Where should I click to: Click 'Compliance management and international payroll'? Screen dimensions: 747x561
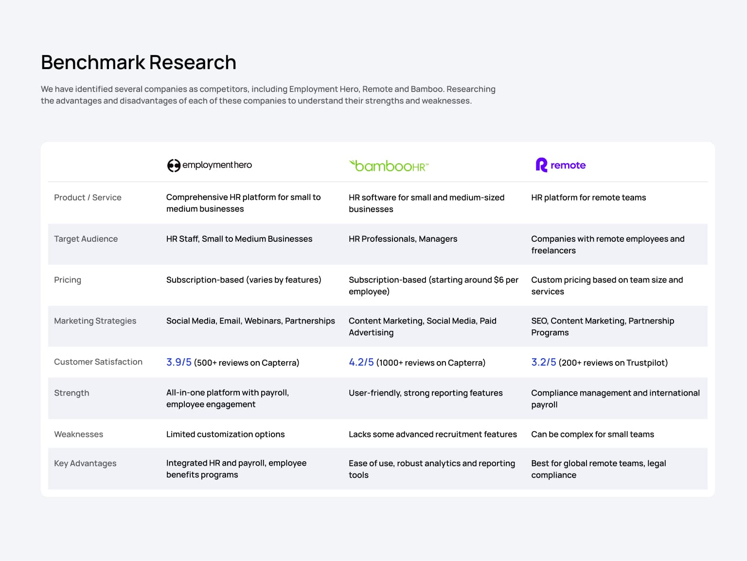[x=615, y=398]
